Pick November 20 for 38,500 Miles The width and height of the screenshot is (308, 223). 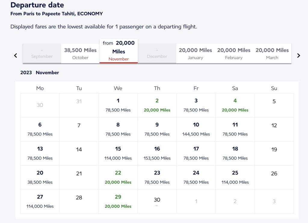[x=40, y=177]
